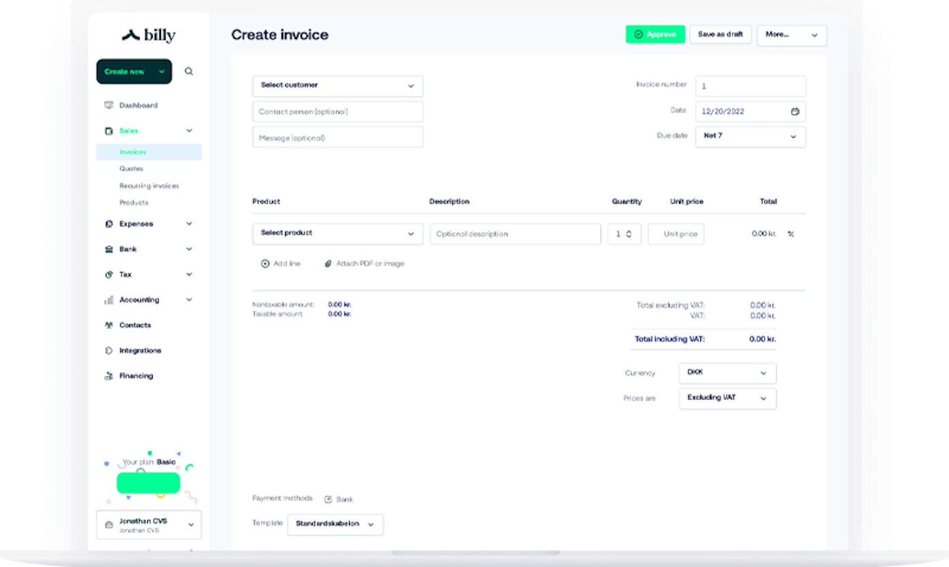Collapse the Sales section chevron
Viewport: 949px width, 567px height.
coord(189,131)
